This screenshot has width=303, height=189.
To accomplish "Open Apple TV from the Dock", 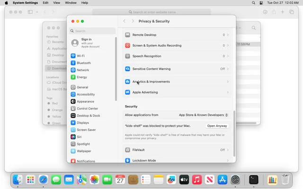I will 184,180.
